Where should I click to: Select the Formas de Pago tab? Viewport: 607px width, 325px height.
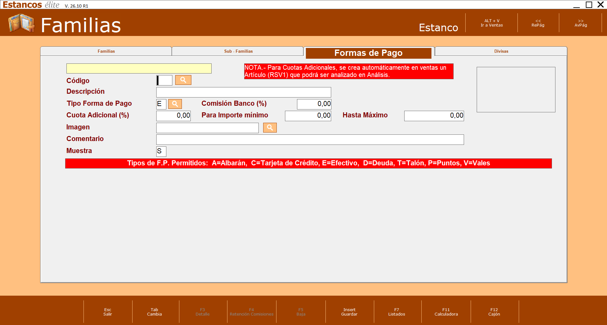click(369, 53)
